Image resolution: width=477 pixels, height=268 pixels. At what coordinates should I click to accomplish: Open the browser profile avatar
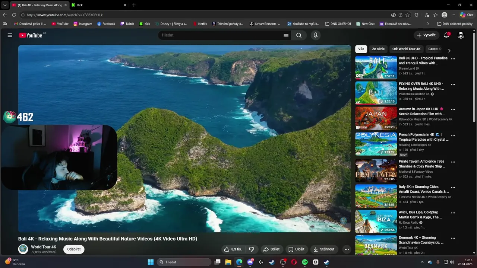[x=444, y=15]
